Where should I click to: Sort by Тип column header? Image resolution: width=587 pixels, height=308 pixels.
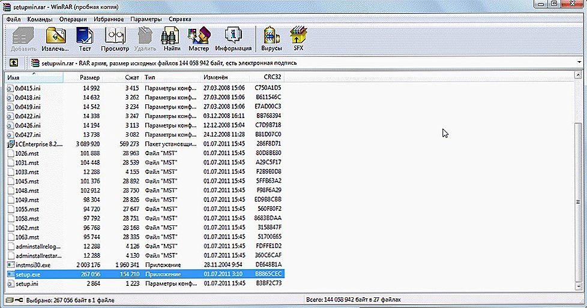click(171, 77)
